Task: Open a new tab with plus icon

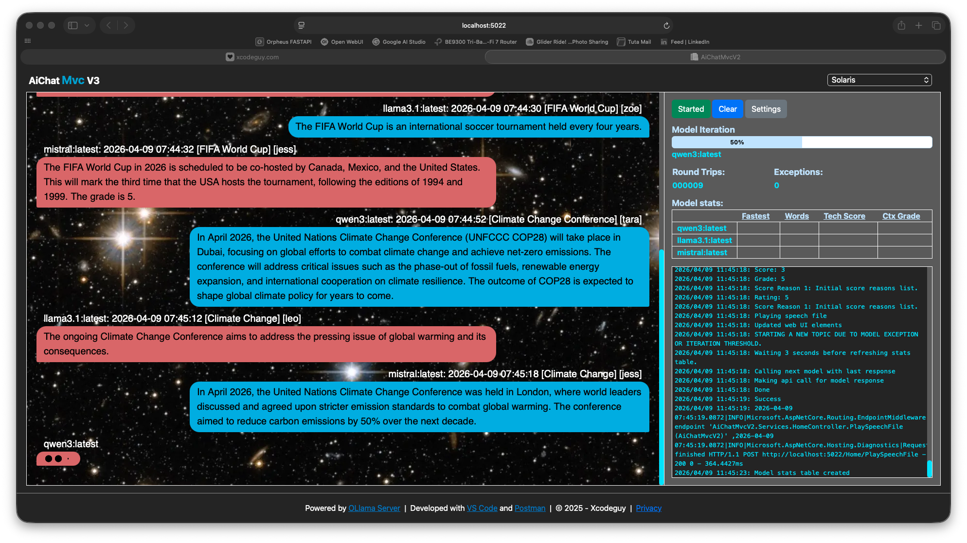Action: click(918, 25)
